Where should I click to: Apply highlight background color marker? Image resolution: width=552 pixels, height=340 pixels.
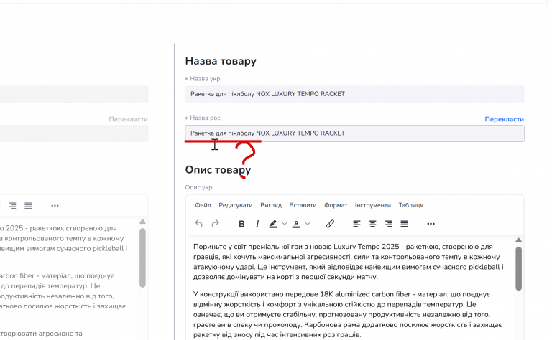[x=273, y=224]
